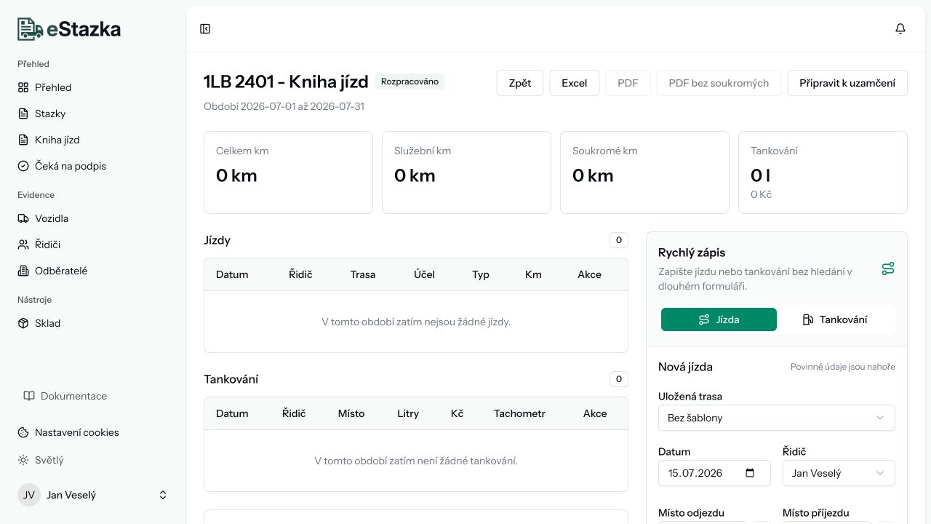Collapse the sidebar with the panel icon
Image resolution: width=931 pixels, height=524 pixels.
tap(205, 29)
